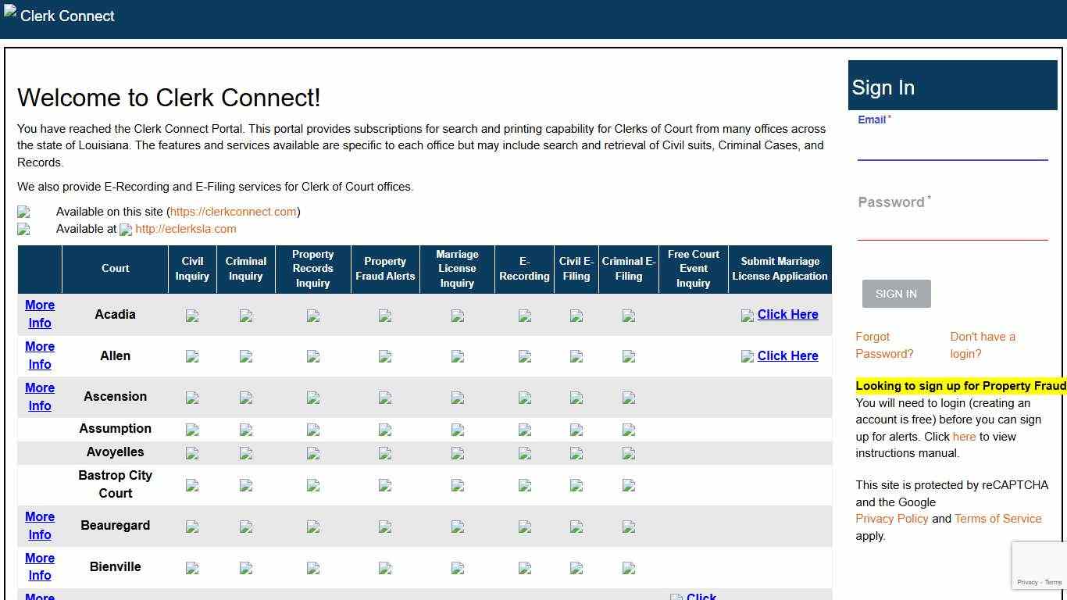Open the Clerk Connect logo in the header
The width and height of the screenshot is (1067, 600).
(x=59, y=15)
